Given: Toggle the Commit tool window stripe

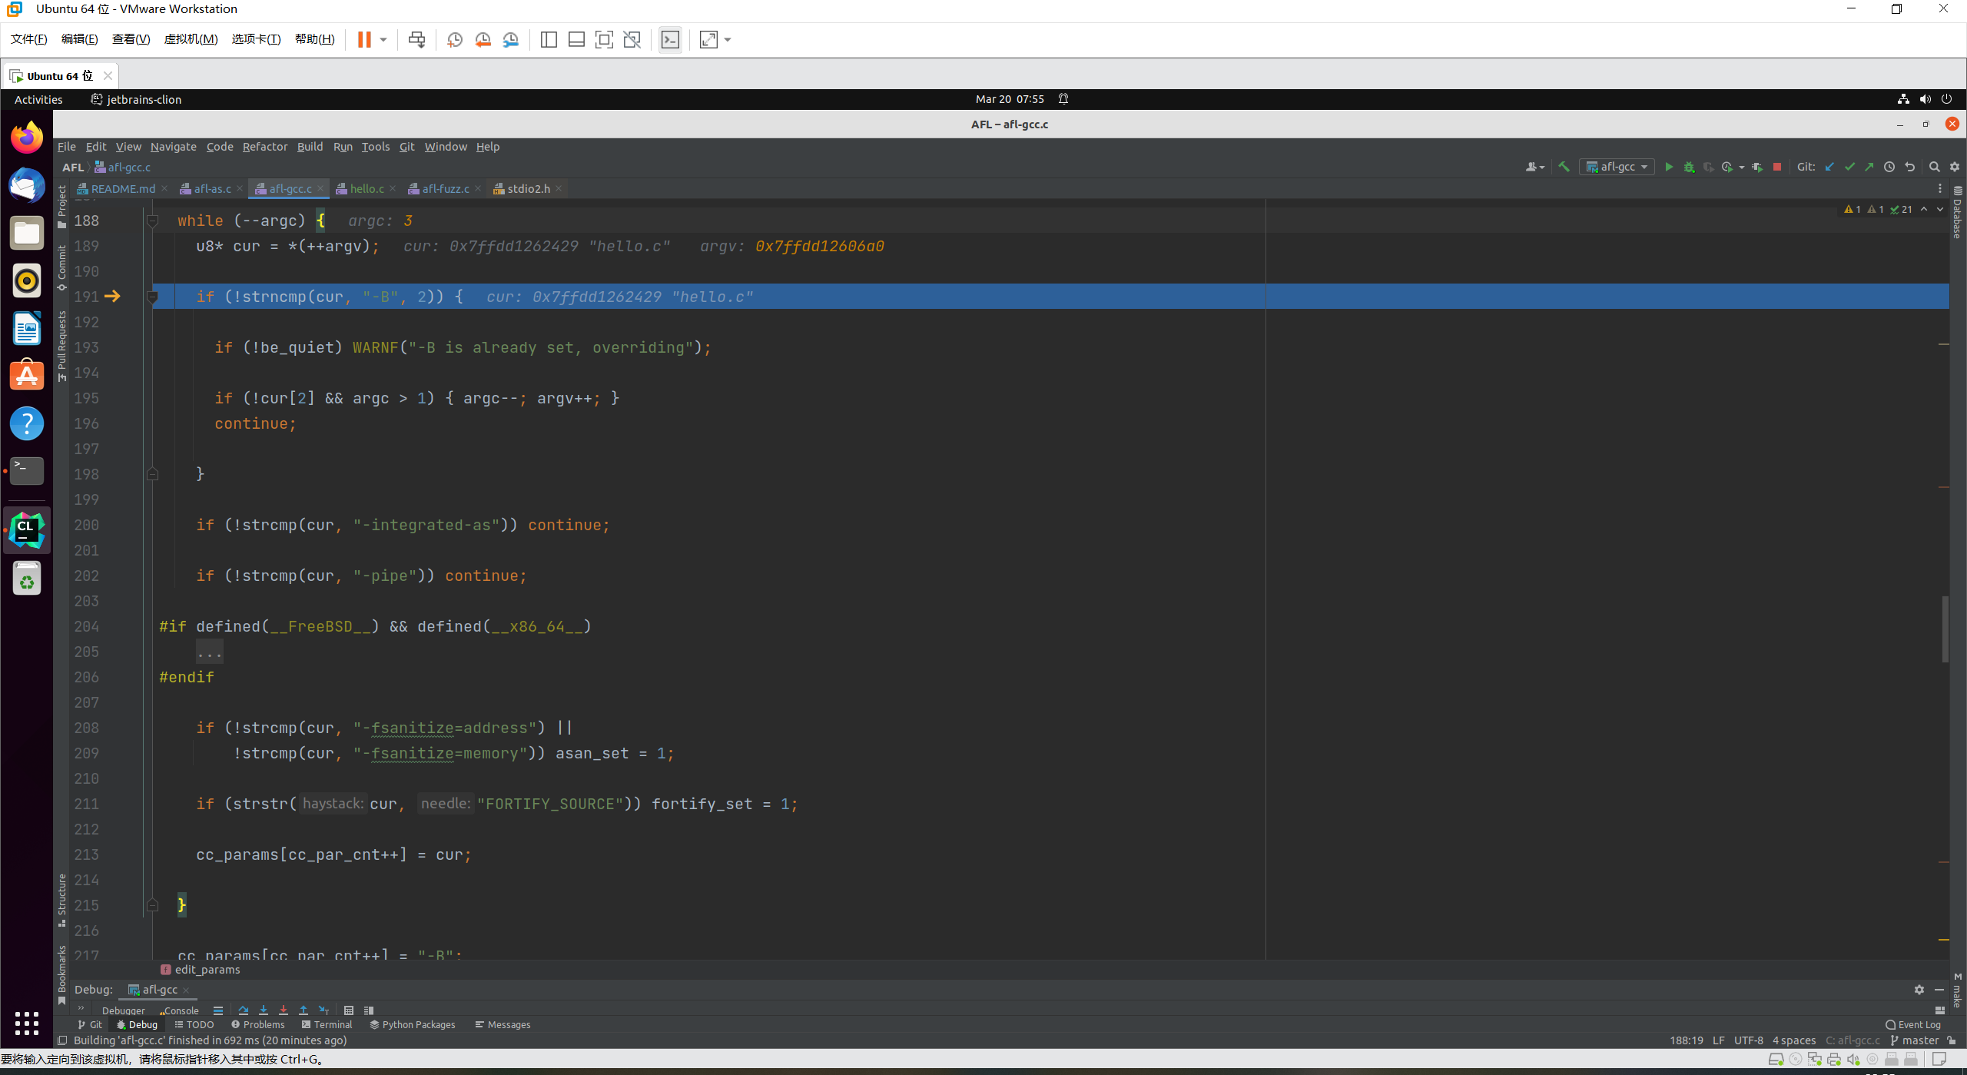Looking at the screenshot, I should click(62, 267).
